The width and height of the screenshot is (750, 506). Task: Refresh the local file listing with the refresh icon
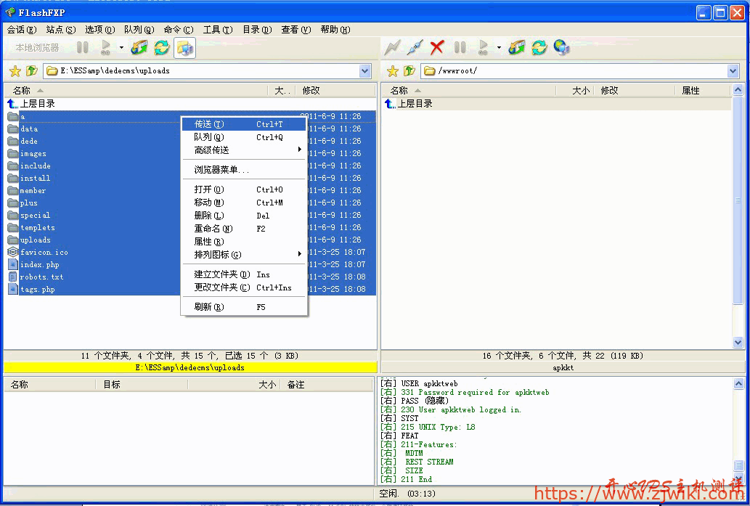[161, 47]
